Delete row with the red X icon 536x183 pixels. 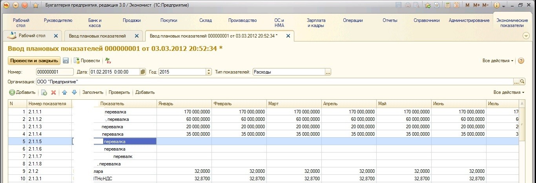click(x=54, y=92)
